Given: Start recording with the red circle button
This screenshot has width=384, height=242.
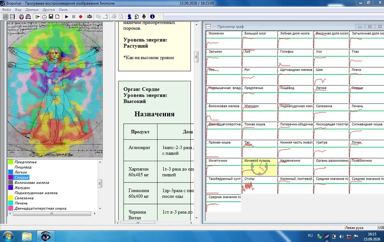Looking at the screenshot, I should pyautogui.click(x=81, y=17).
